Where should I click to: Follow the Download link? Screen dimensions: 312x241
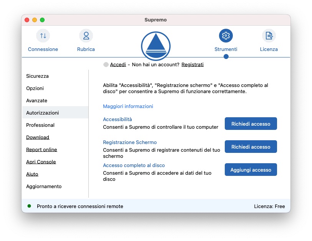(38, 137)
